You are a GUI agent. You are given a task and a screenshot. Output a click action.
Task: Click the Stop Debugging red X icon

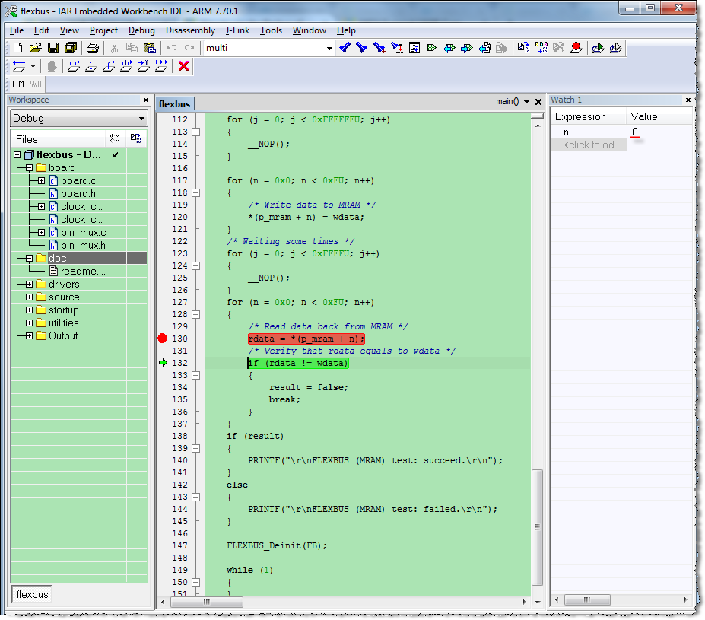pyautogui.click(x=183, y=66)
